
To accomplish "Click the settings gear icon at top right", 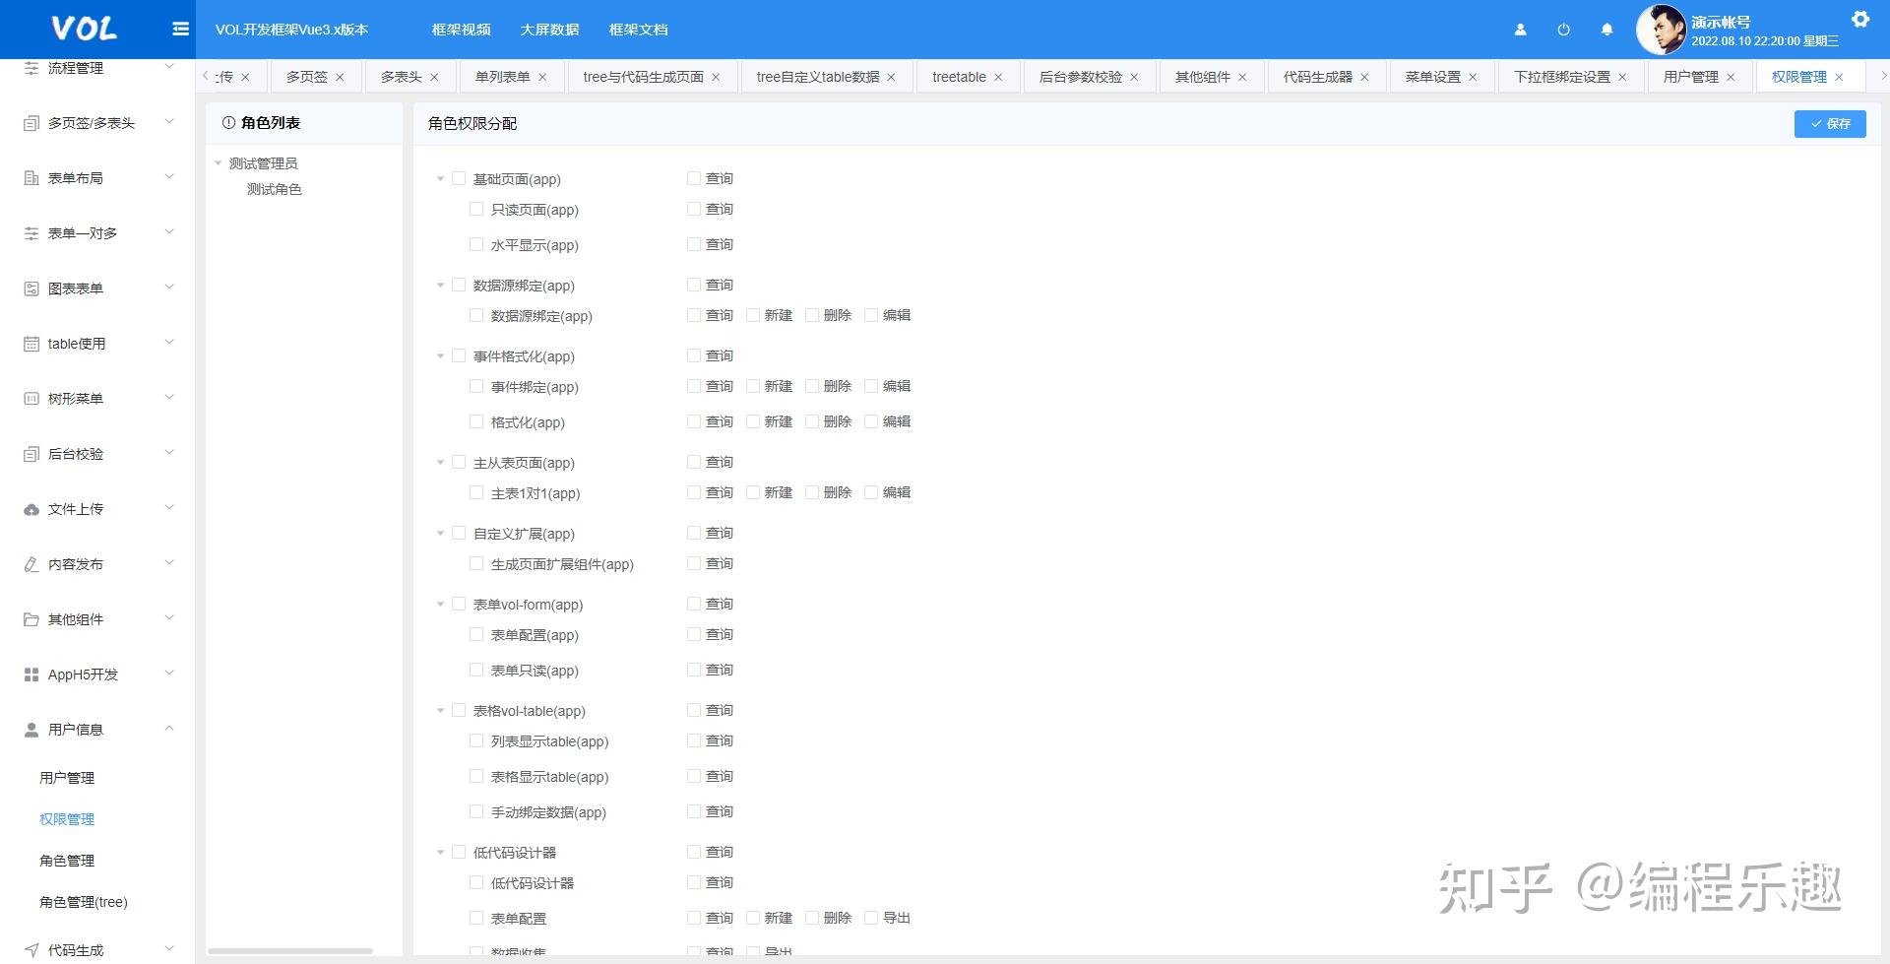I will point(1860,18).
